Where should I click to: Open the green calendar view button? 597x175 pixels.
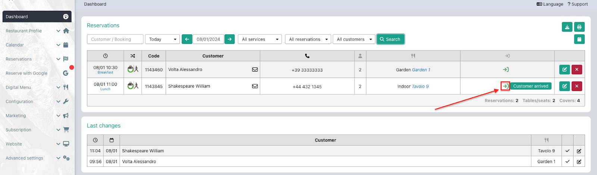click(579, 39)
